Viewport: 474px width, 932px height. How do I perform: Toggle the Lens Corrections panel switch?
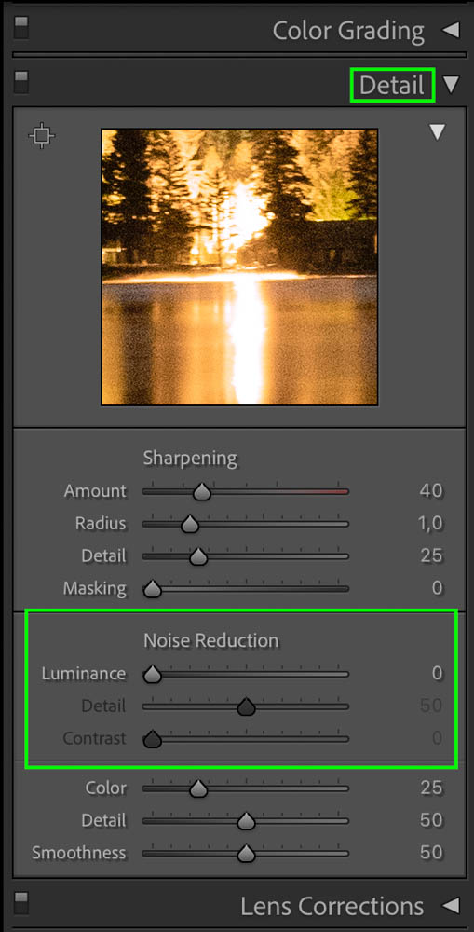click(21, 902)
